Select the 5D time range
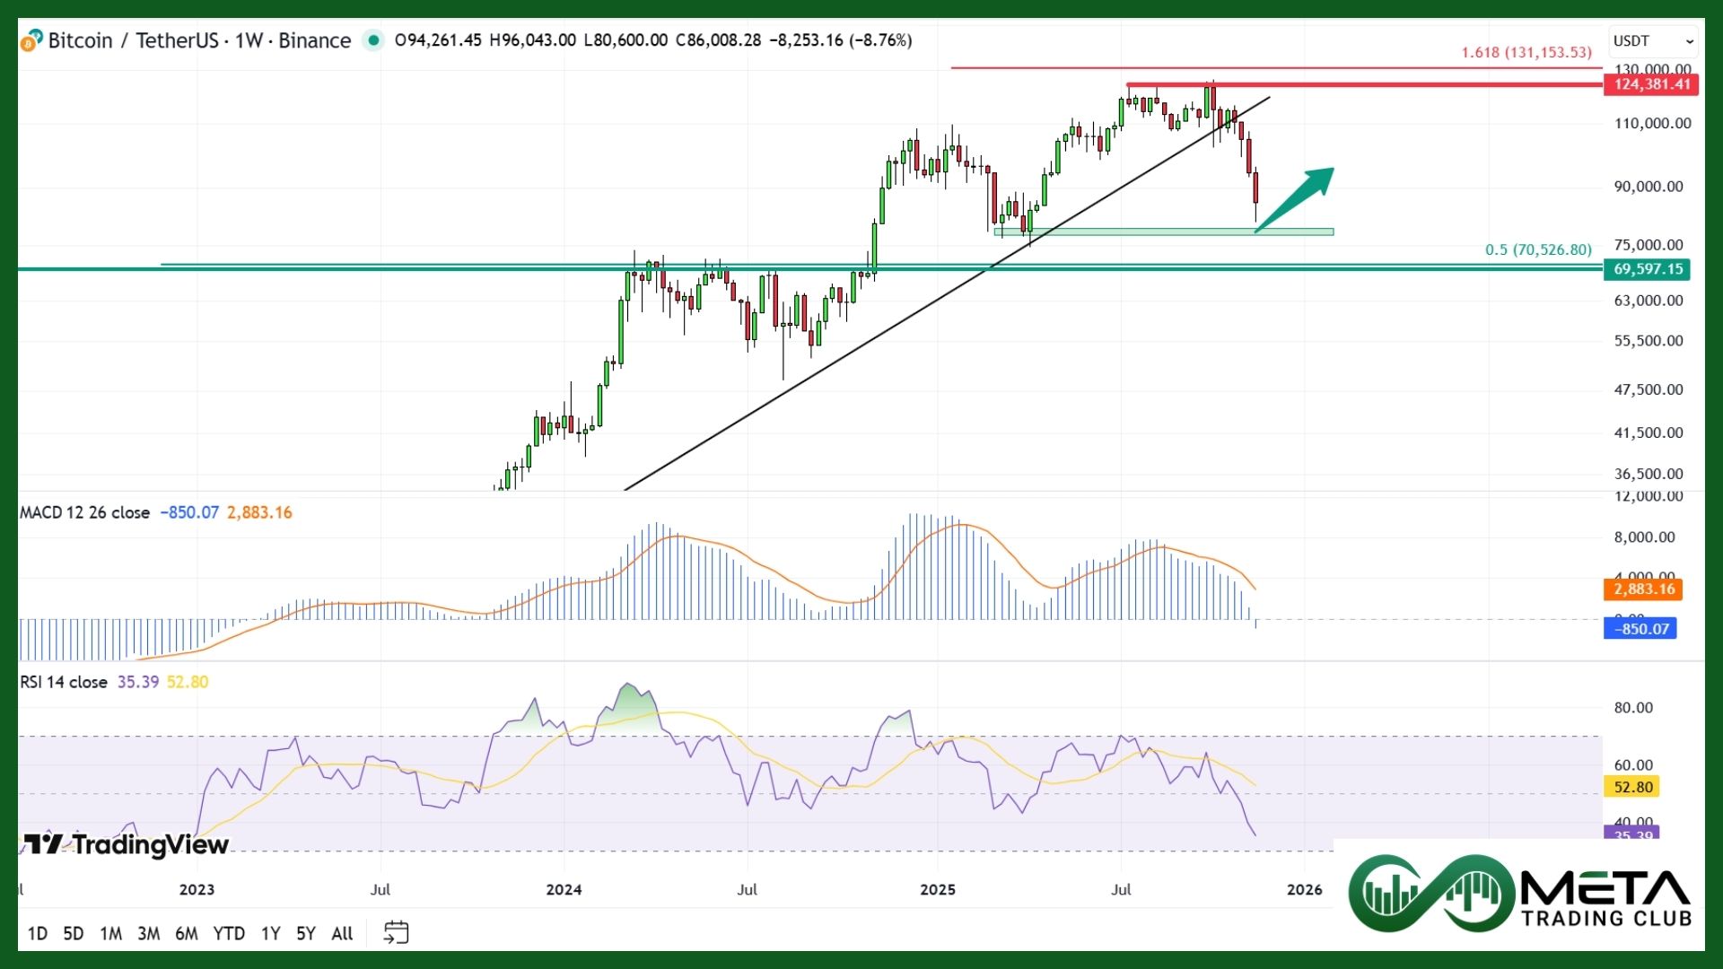Viewport: 1723px width, 969px height. [x=74, y=933]
